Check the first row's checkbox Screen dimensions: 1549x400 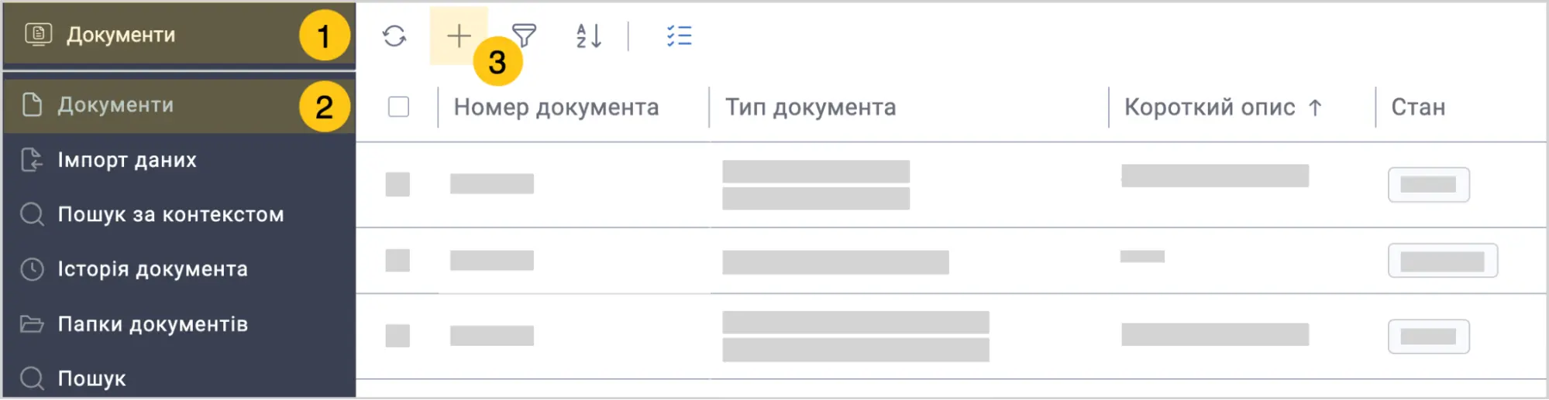pos(398,184)
